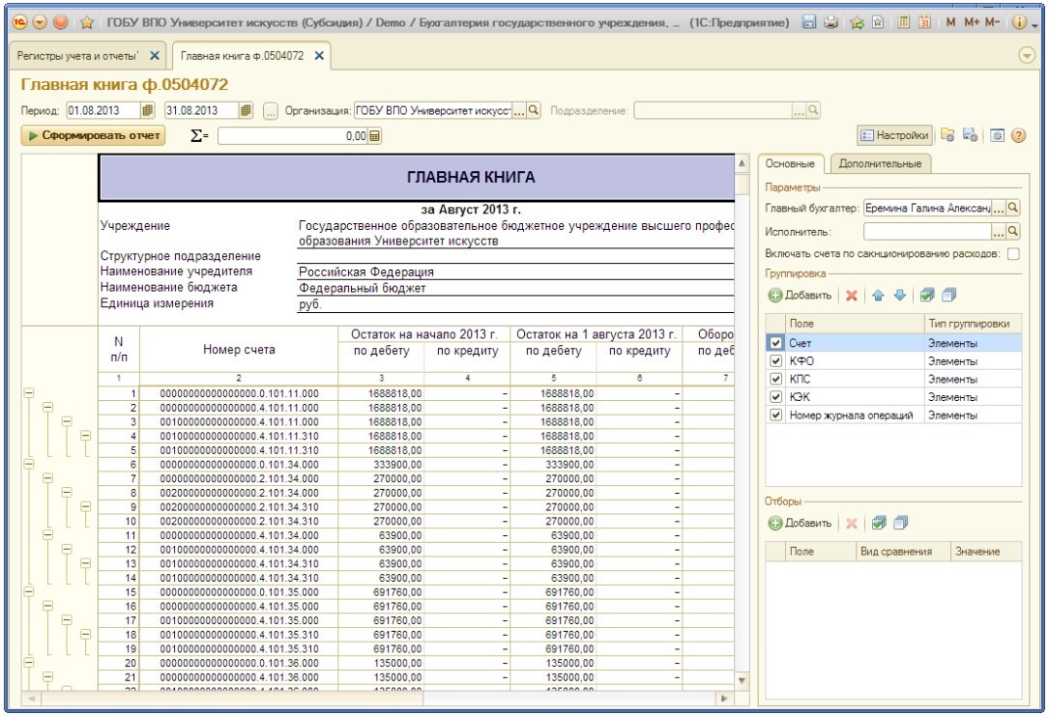Click the favorites star in the title bar

(86, 23)
